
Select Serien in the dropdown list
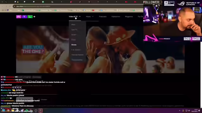click(x=74, y=35)
